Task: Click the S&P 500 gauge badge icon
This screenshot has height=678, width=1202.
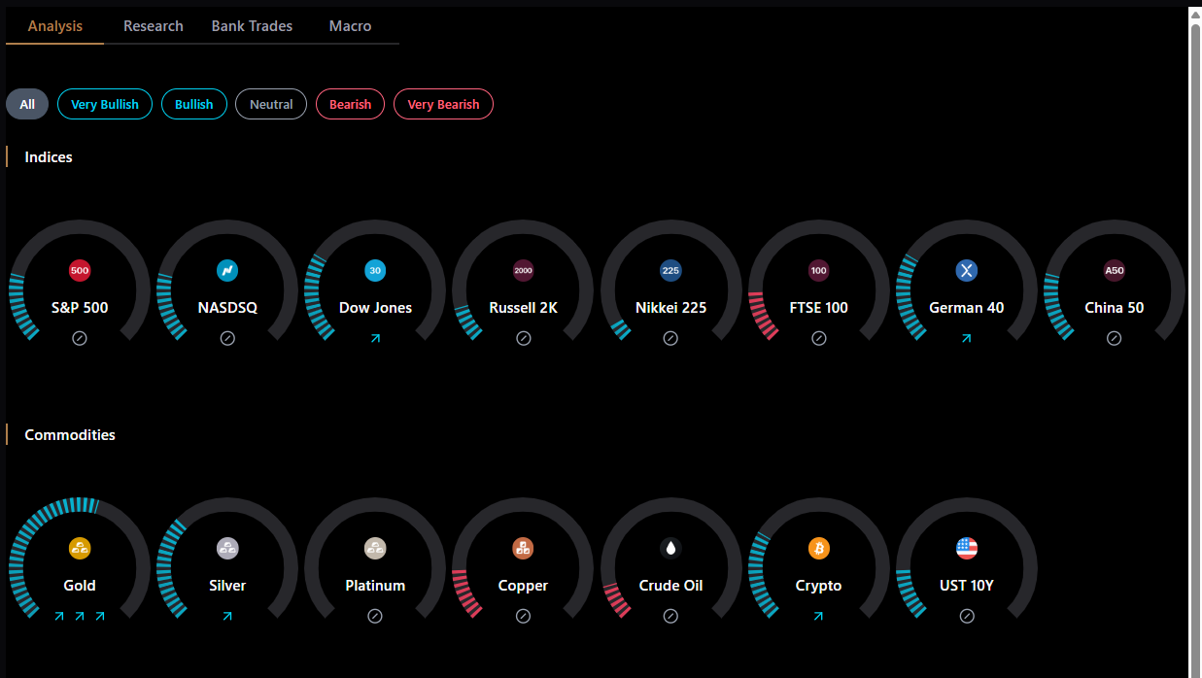Action: pos(80,270)
